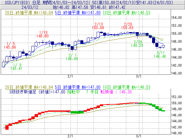The height and width of the screenshot is (140, 185).
Task: Click the 2/26 150.83 peak label
Action: coord(127,26)
